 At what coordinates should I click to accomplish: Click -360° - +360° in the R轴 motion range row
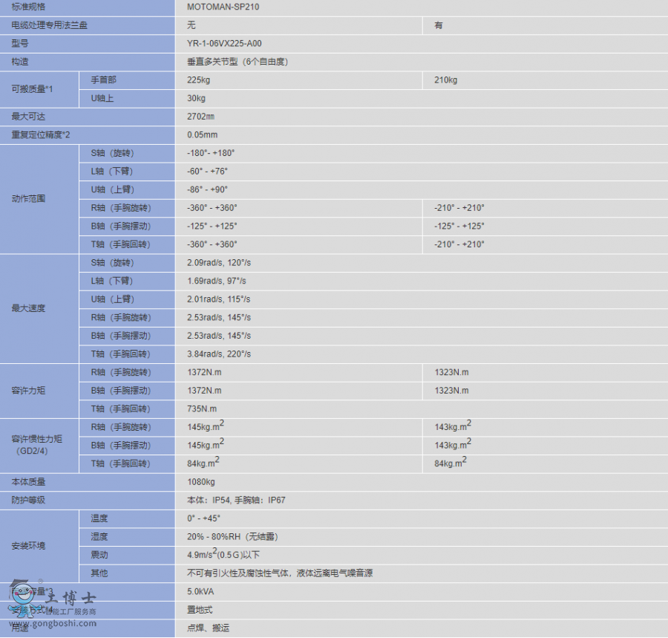tap(212, 208)
